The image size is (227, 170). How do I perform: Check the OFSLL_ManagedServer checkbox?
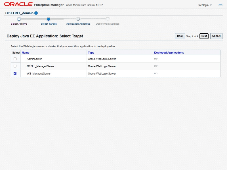15,66
